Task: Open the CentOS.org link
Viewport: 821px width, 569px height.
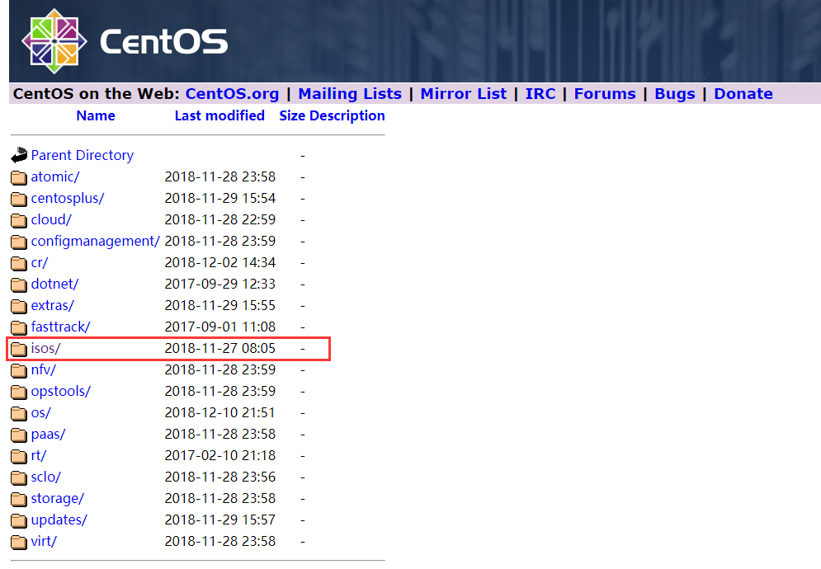Action: click(x=232, y=94)
